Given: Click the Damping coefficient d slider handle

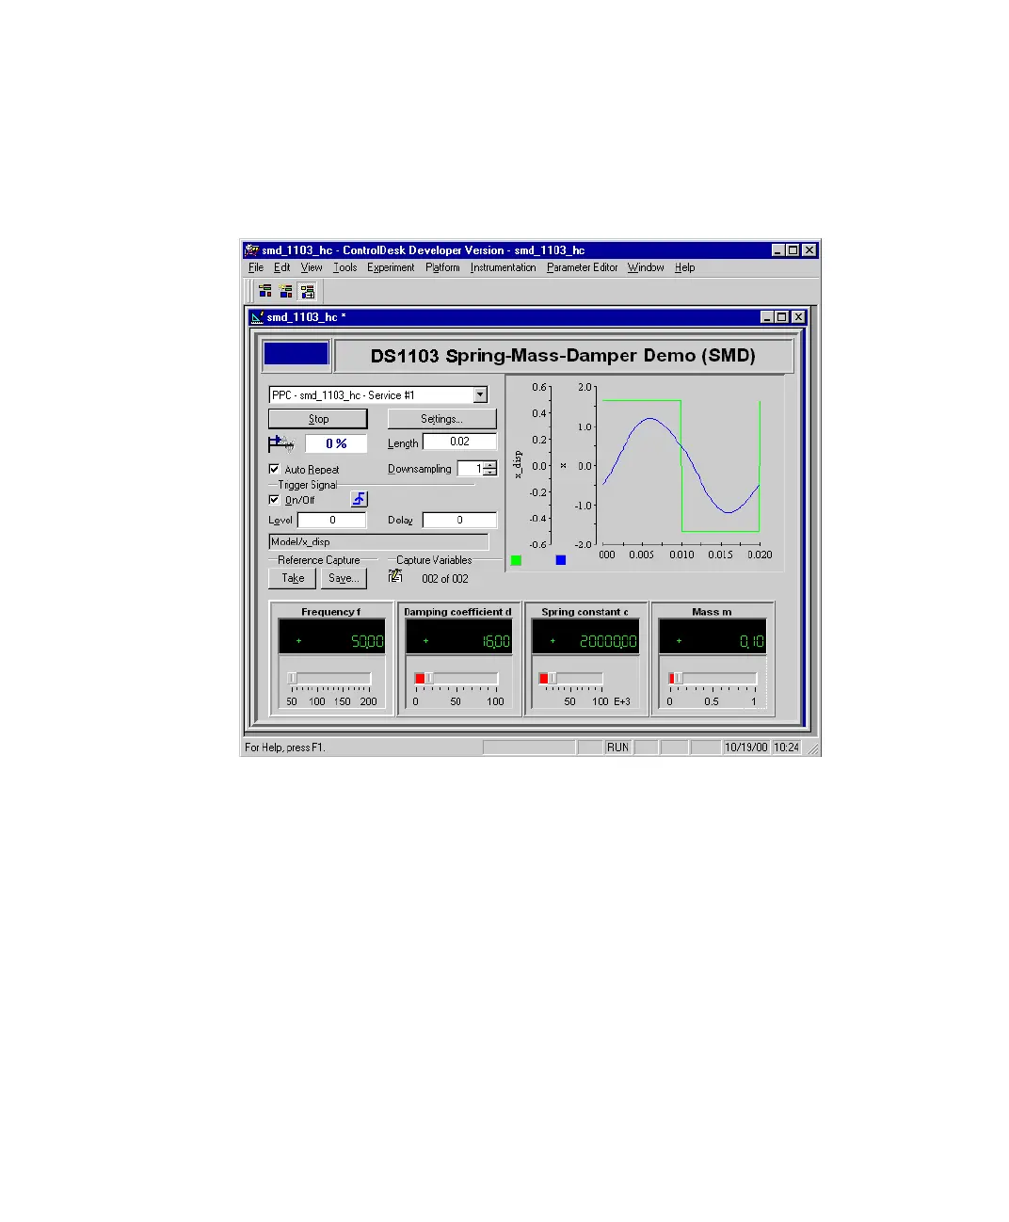Looking at the screenshot, I should [x=428, y=678].
